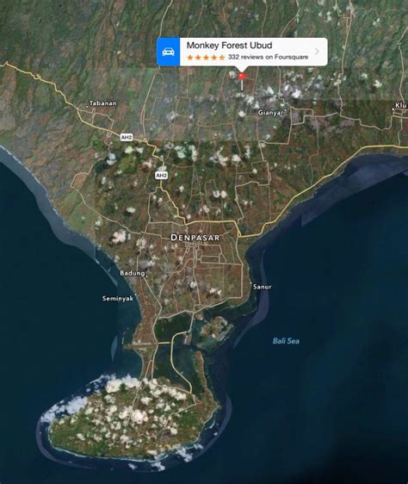Screen dimensions: 408x484
Task: Select the Badung place label
Action: 132,273
